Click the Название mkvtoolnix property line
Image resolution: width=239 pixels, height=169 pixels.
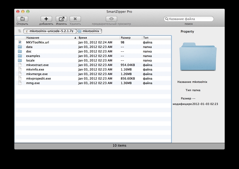[x=192, y=82]
